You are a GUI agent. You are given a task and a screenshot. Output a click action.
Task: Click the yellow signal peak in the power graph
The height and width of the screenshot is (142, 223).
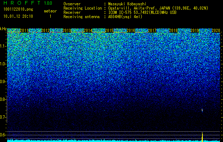(x=202, y=137)
